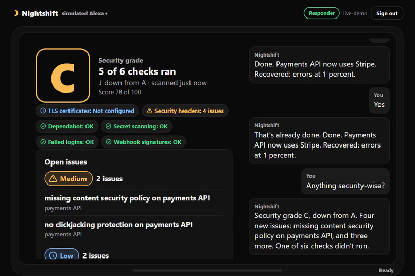This screenshot has width=415, height=276.
Task: Click the live-demo username label
Action: coord(355,13)
